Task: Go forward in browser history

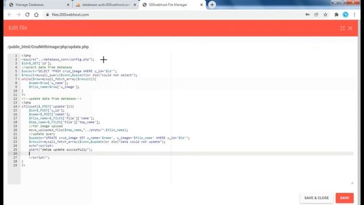Action: [x=18, y=15]
